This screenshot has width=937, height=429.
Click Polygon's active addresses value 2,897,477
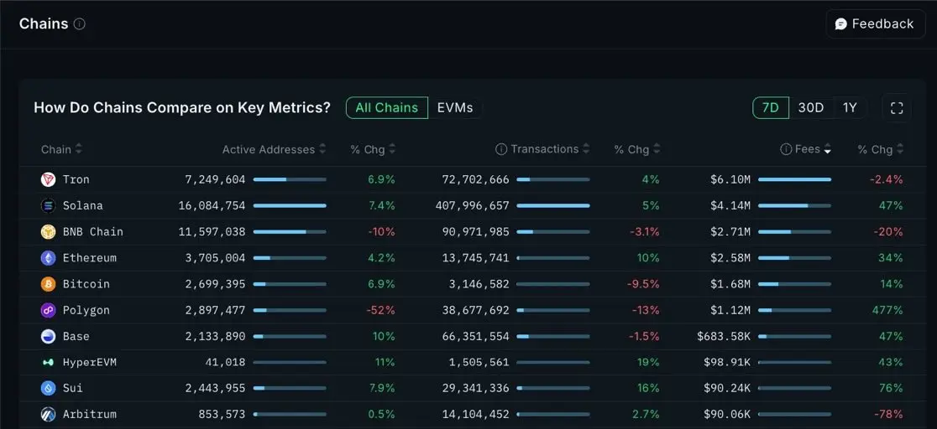click(215, 310)
